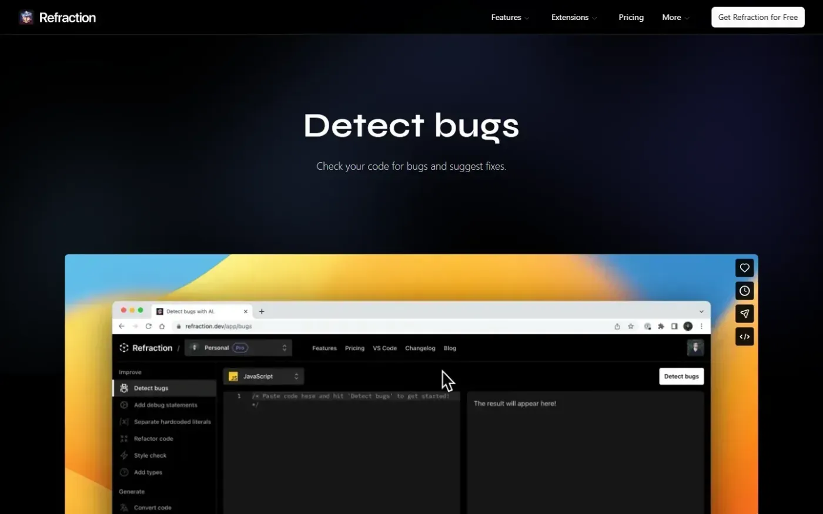This screenshot has height=514, width=823.
Task: Toggle the browser side panel icon
Action: point(674,327)
